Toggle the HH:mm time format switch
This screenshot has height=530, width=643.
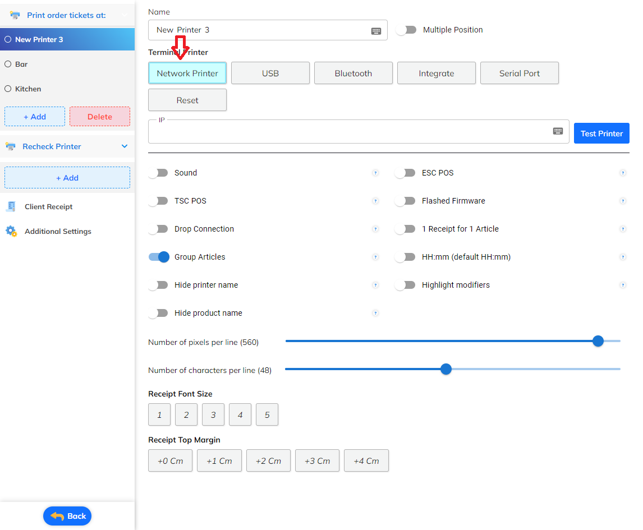(x=405, y=257)
